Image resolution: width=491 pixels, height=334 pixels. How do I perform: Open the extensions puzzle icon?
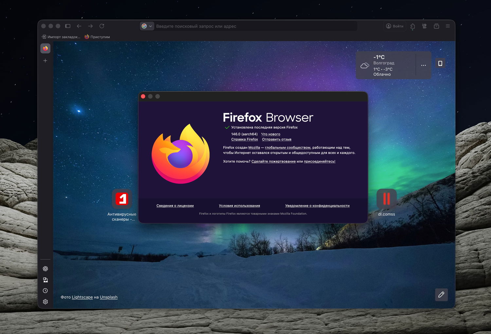413,26
